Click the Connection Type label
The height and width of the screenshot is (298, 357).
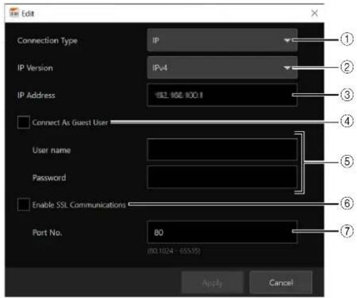[x=48, y=41]
